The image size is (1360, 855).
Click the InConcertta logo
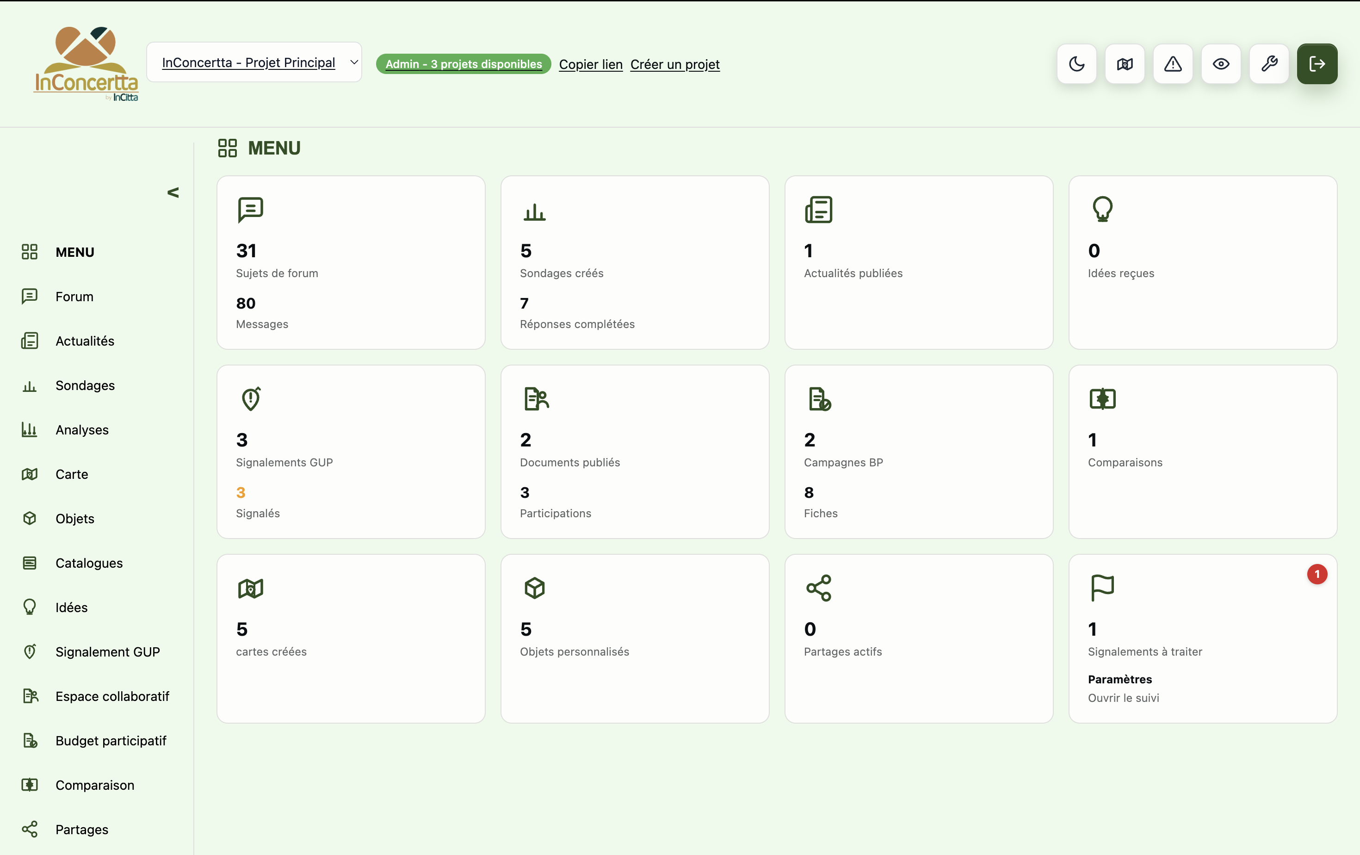tap(86, 64)
